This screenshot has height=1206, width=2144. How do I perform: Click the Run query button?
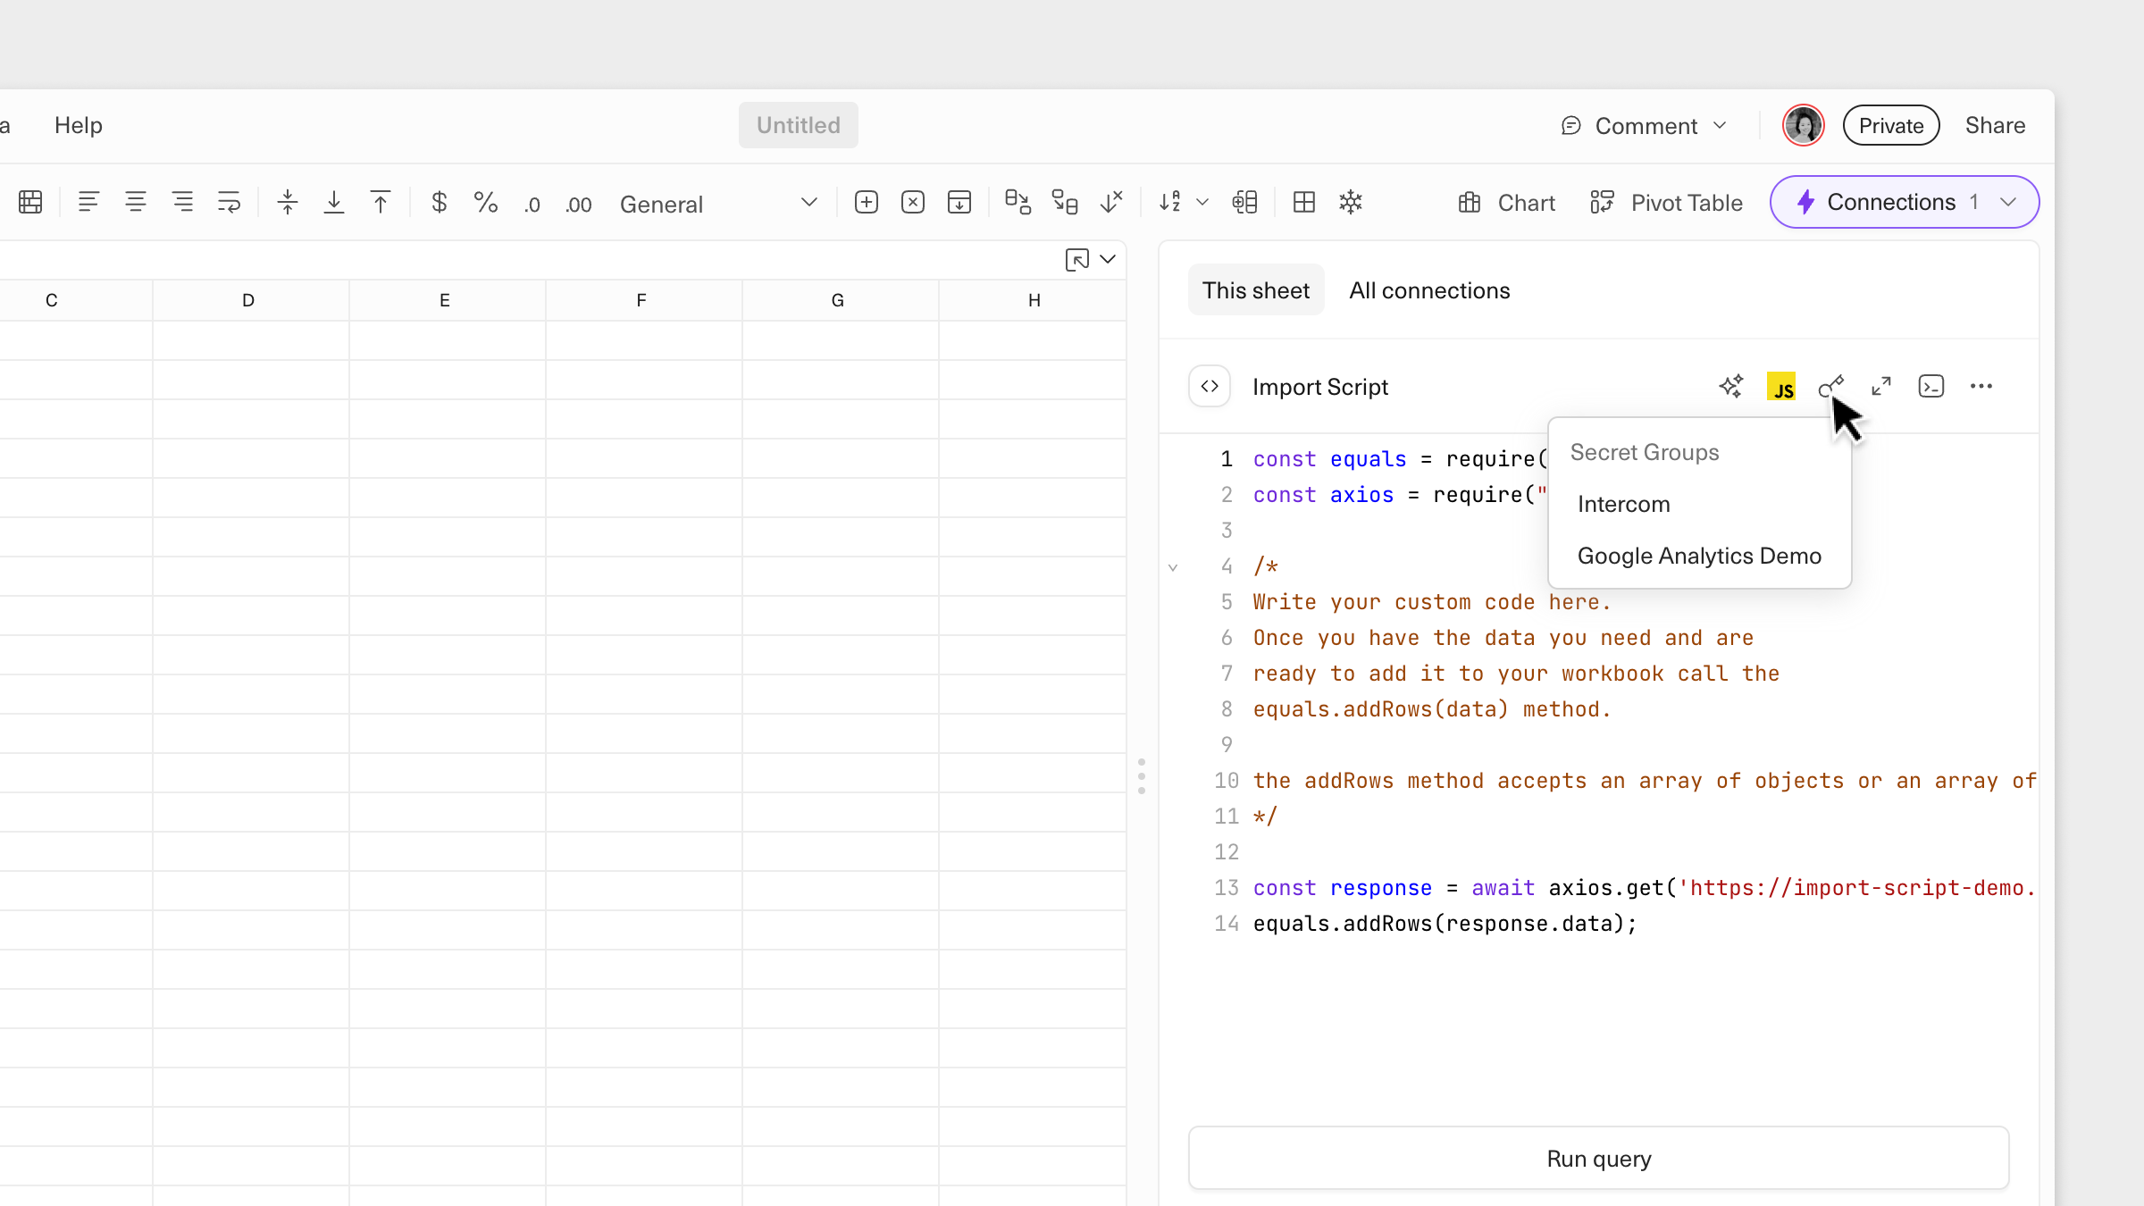point(1598,1159)
